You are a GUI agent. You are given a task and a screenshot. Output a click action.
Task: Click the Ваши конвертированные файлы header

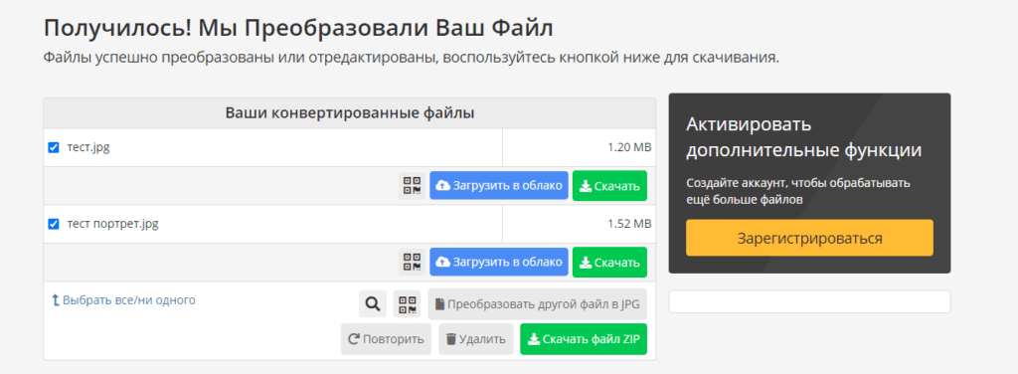tap(350, 113)
